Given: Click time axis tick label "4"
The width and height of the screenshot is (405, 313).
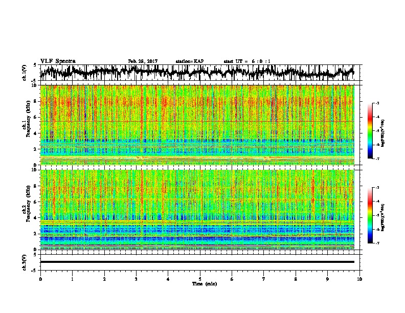Looking at the screenshot, I should (168, 279).
